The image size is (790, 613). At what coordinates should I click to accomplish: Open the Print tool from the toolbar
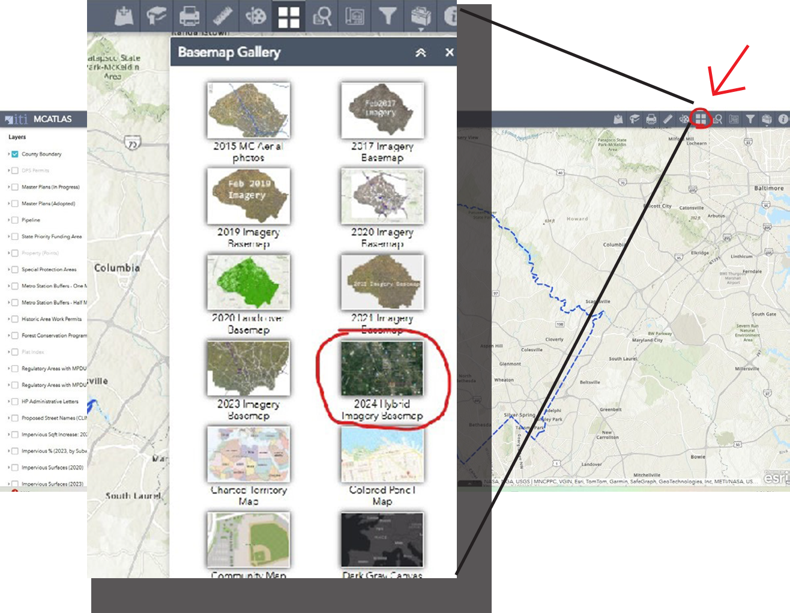pos(188,16)
